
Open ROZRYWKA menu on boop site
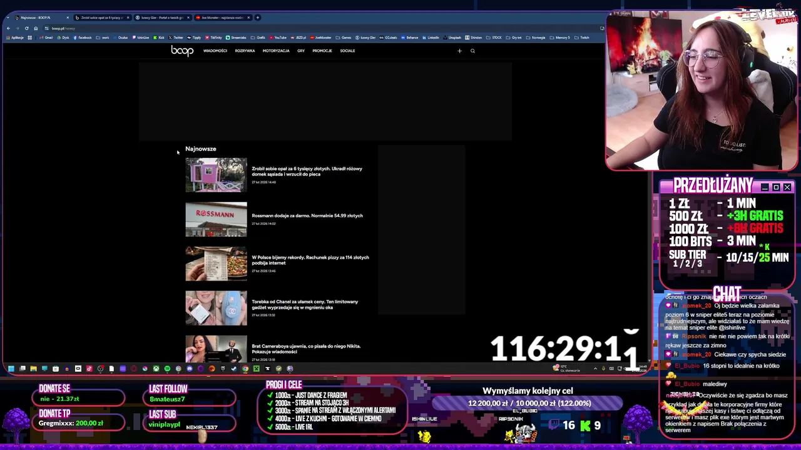[x=245, y=51]
